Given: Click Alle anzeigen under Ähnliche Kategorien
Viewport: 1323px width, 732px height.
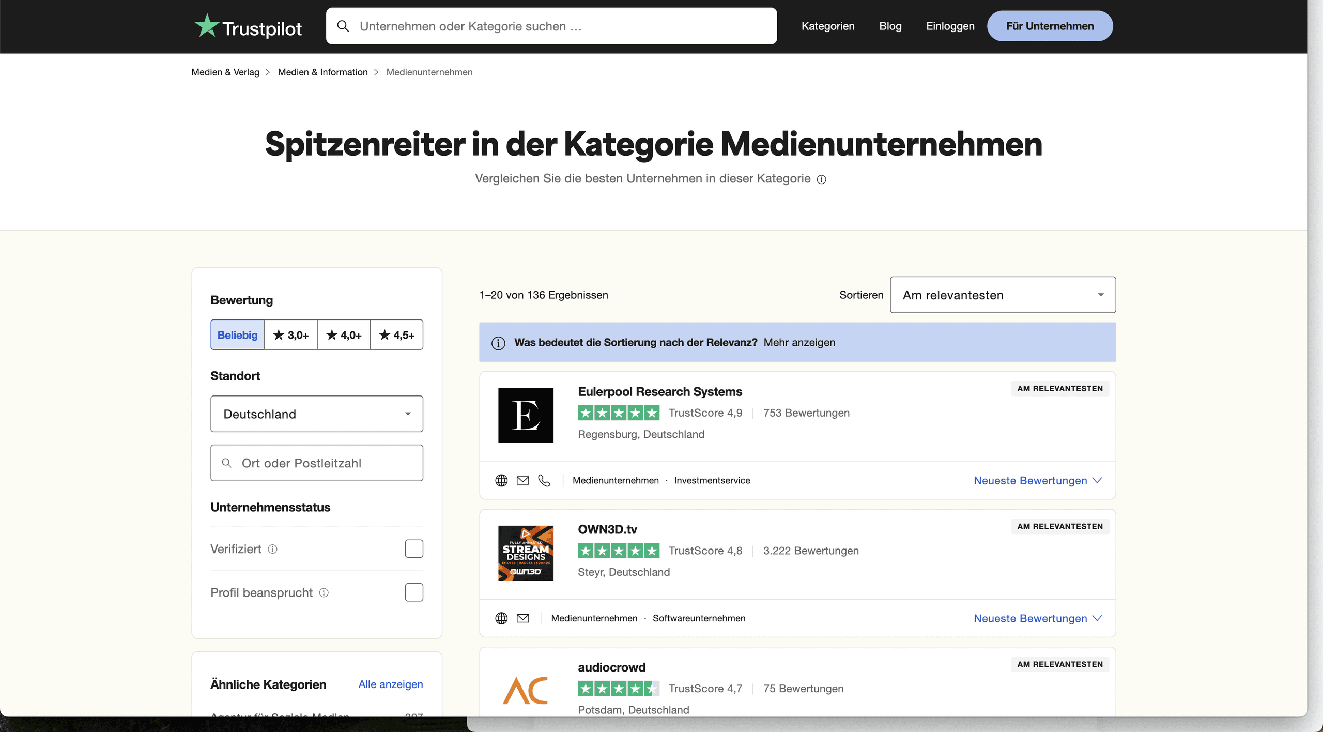Looking at the screenshot, I should pos(390,684).
